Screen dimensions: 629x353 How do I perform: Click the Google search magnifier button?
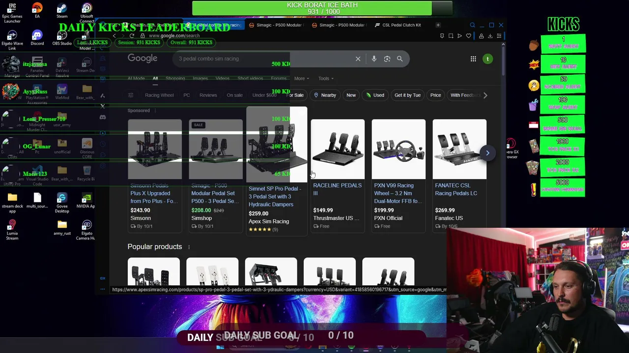(x=400, y=59)
